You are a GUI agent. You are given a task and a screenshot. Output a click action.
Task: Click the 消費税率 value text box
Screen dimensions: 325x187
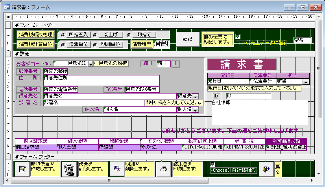pos(161,44)
